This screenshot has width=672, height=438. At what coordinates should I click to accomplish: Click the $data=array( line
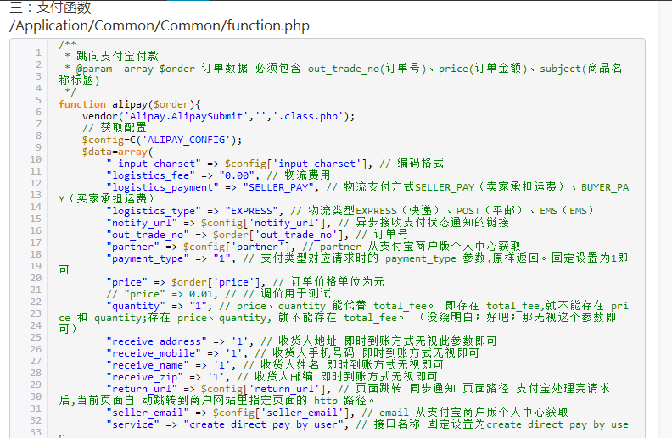pyautogui.click(x=115, y=152)
